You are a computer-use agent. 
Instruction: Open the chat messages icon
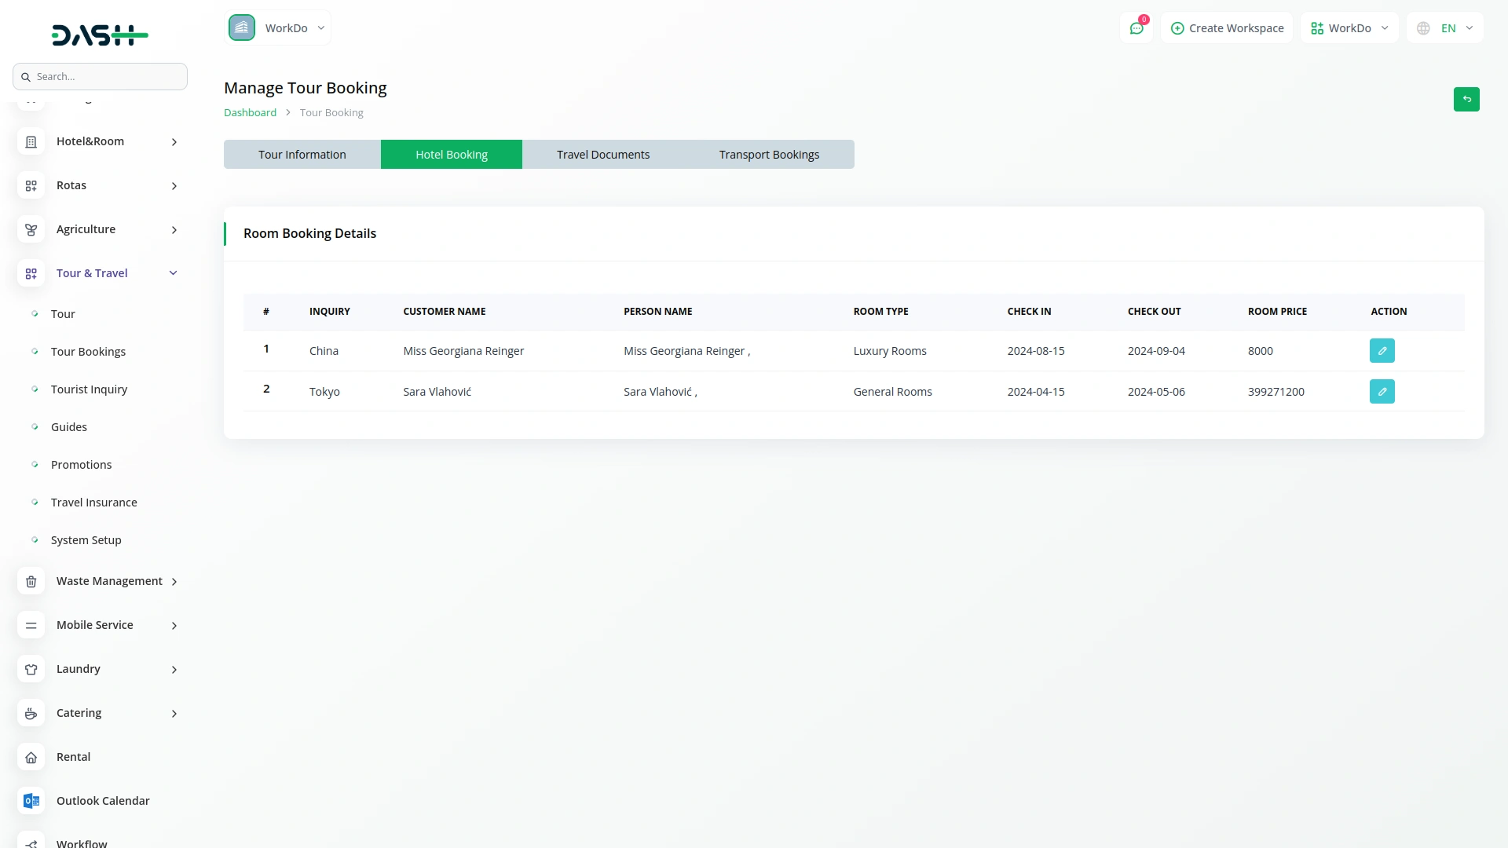click(1136, 28)
